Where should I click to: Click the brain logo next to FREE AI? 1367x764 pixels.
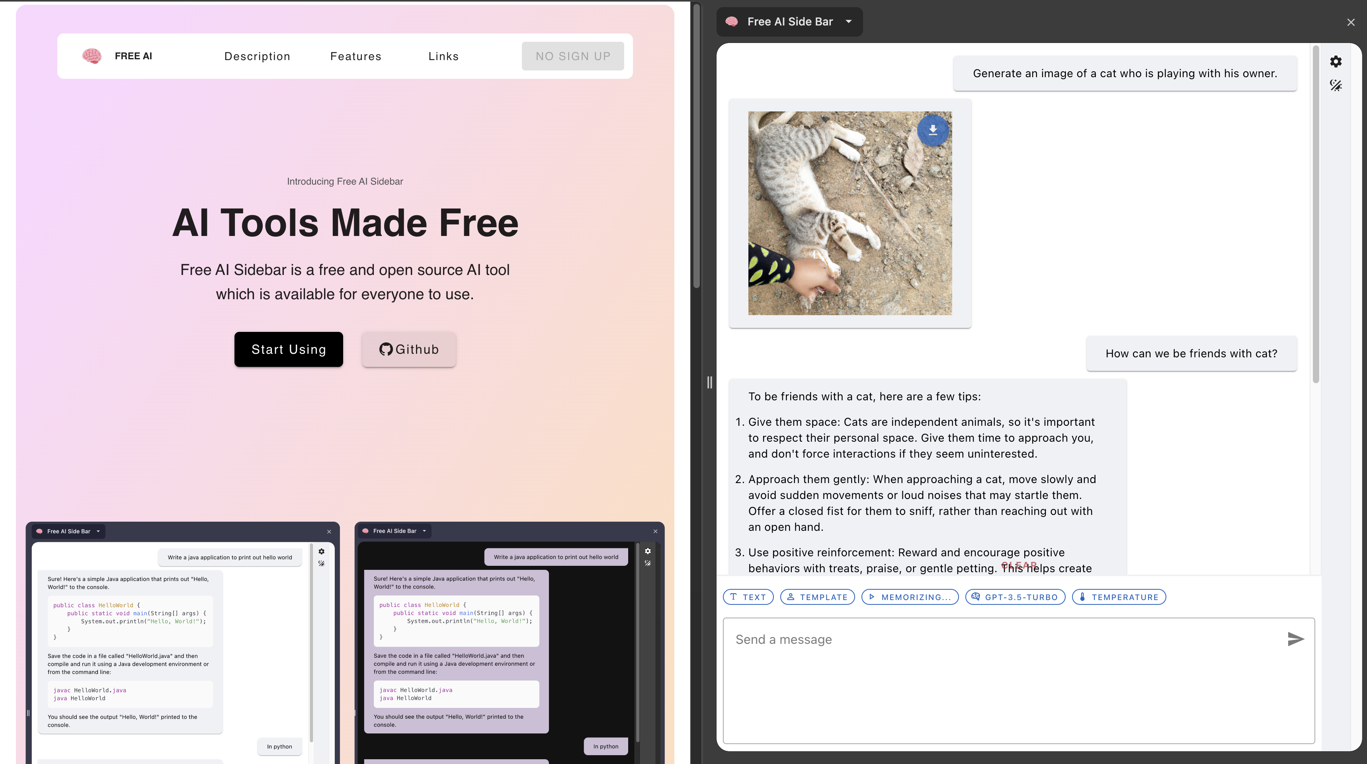click(92, 56)
